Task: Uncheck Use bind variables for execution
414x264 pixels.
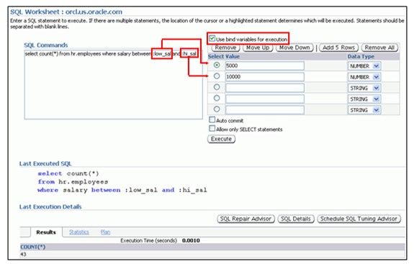Action: 212,39
